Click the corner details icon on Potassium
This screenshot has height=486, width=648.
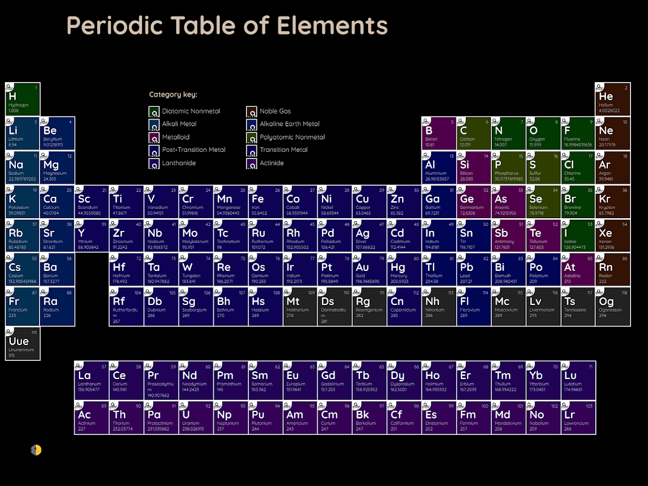[9, 190]
